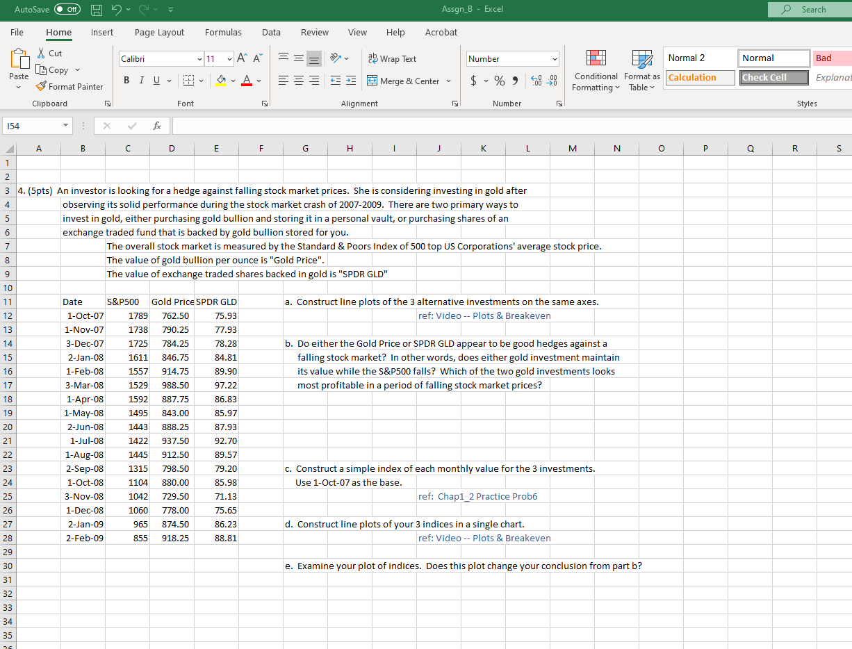Apply the Normal 2 cell style
Viewport: 852px width, 649px height.
point(701,58)
